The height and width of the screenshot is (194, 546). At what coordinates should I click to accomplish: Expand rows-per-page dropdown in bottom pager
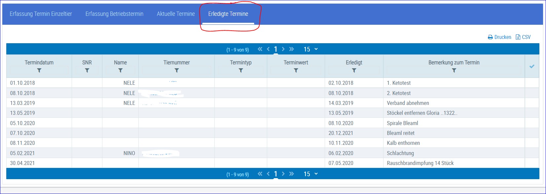tap(311, 174)
